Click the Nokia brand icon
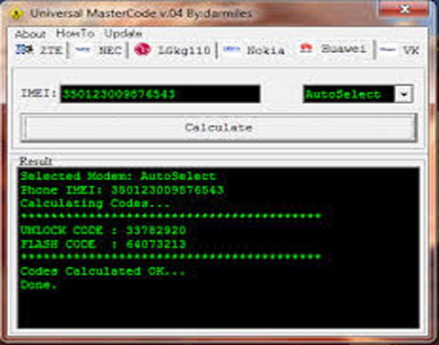 231,49
